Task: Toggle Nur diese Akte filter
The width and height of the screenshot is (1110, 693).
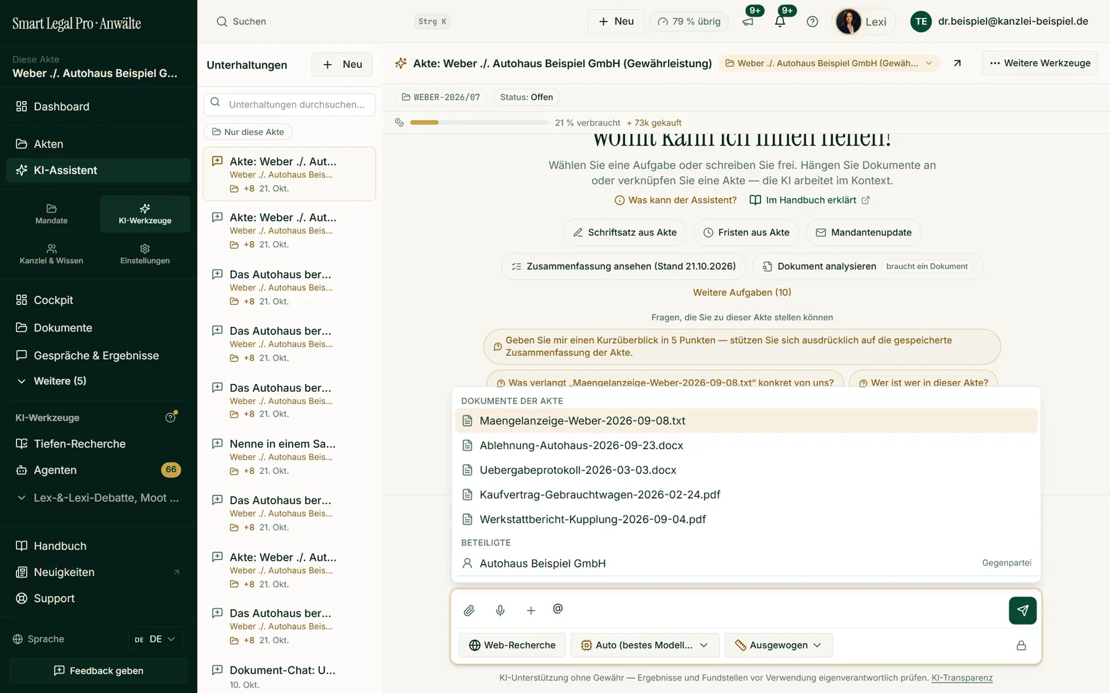Action: coord(248,132)
